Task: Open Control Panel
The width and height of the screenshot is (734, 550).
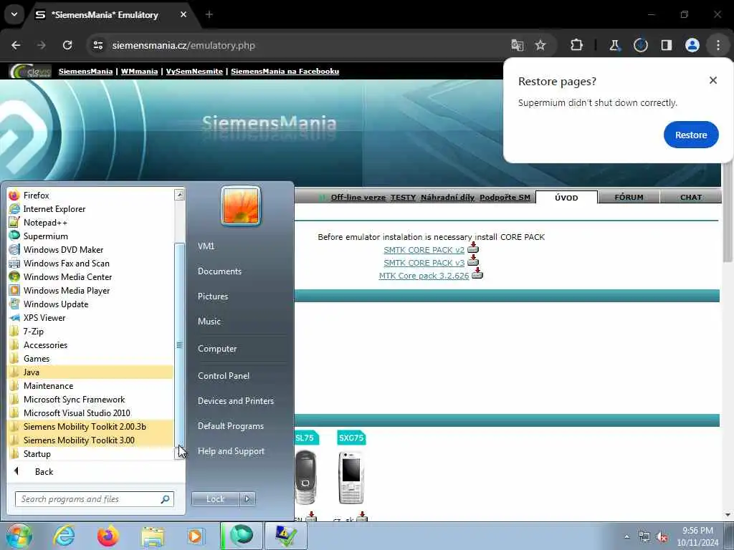Action: (x=224, y=375)
